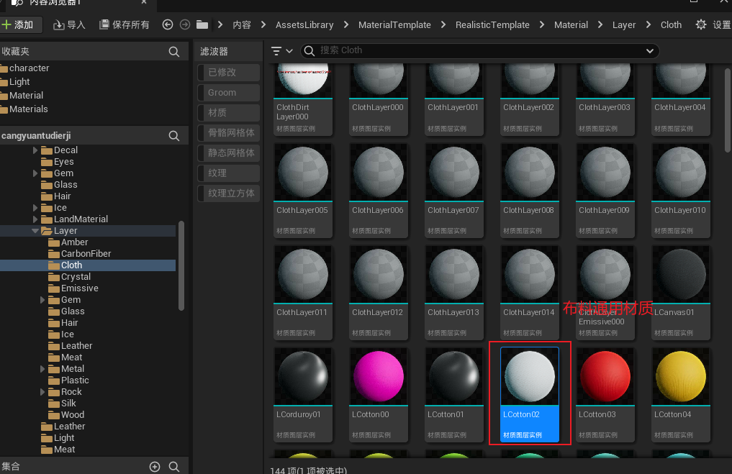The height and width of the screenshot is (474, 732).
Task: Collapse the Layer folder in the tree
Action: coord(35,231)
